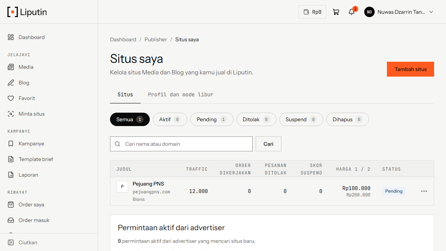Viewport: 446px width, 251px height.
Task: Click the Pending status badge
Action: [394, 191]
